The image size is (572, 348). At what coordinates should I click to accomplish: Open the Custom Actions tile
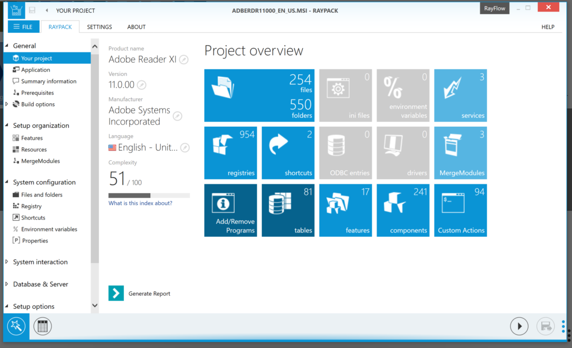click(460, 210)
